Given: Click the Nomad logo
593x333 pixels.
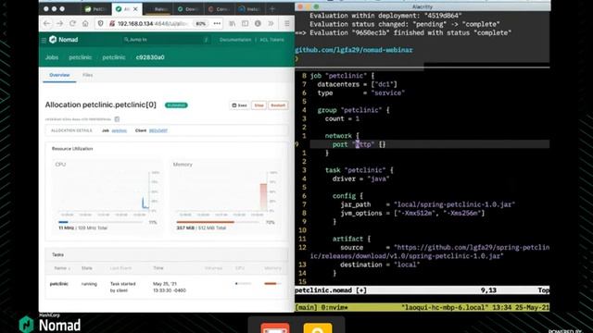Looking at the screenshot, I should pyautogui.click(x=64, y=40).
